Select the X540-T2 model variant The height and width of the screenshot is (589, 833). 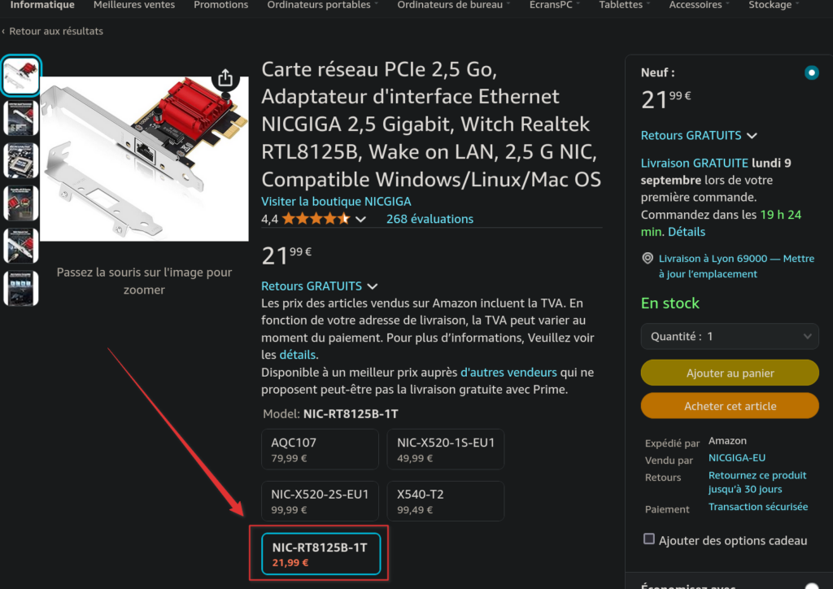click(x=445, y=501)
